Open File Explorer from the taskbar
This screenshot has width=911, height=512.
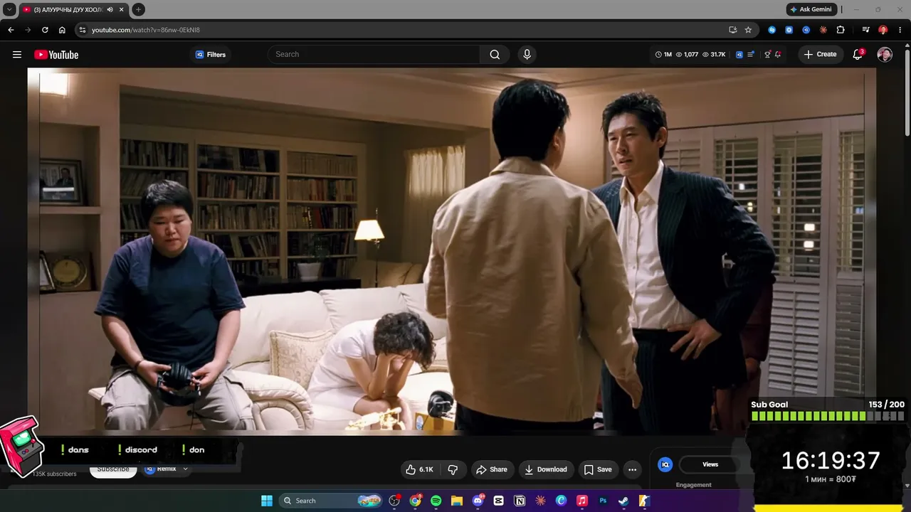click(x=457, y=501)
